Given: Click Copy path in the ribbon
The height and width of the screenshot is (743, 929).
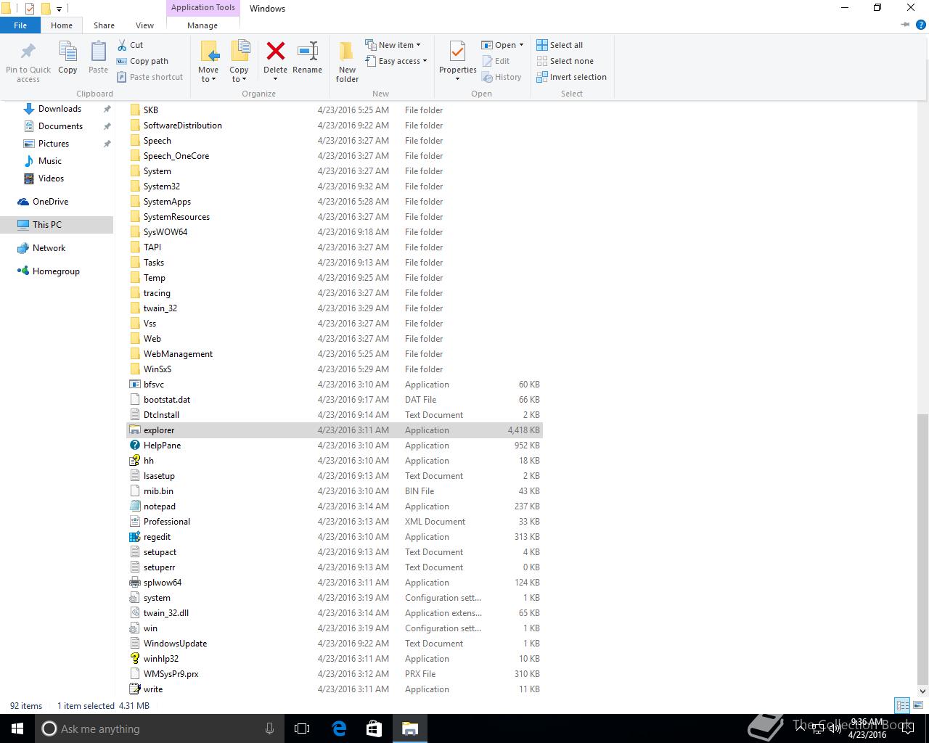Looking at the screenshot, I should pos(142,61).
